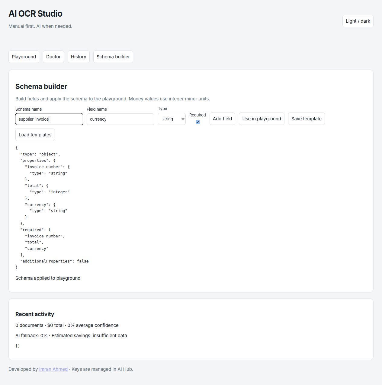Click into the Field name input
Viewport: 382px width, 385px height.
(x=120, y=119)
